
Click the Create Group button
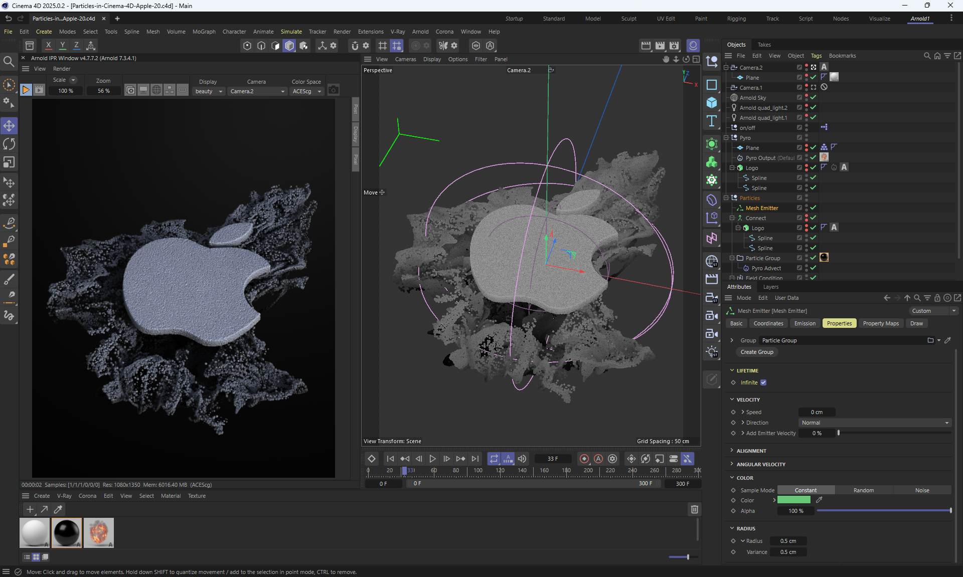756,352
